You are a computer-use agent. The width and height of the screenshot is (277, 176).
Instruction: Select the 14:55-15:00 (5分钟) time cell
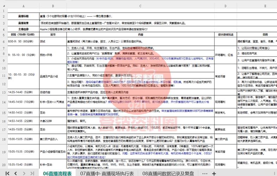[x=23, y=129]
